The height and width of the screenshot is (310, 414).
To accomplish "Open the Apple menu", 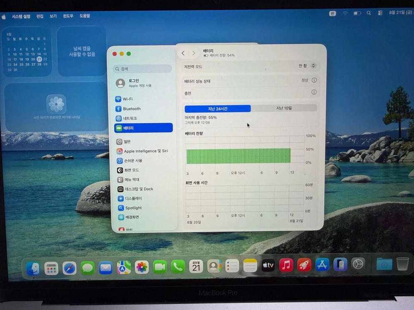I will (4, 17).
